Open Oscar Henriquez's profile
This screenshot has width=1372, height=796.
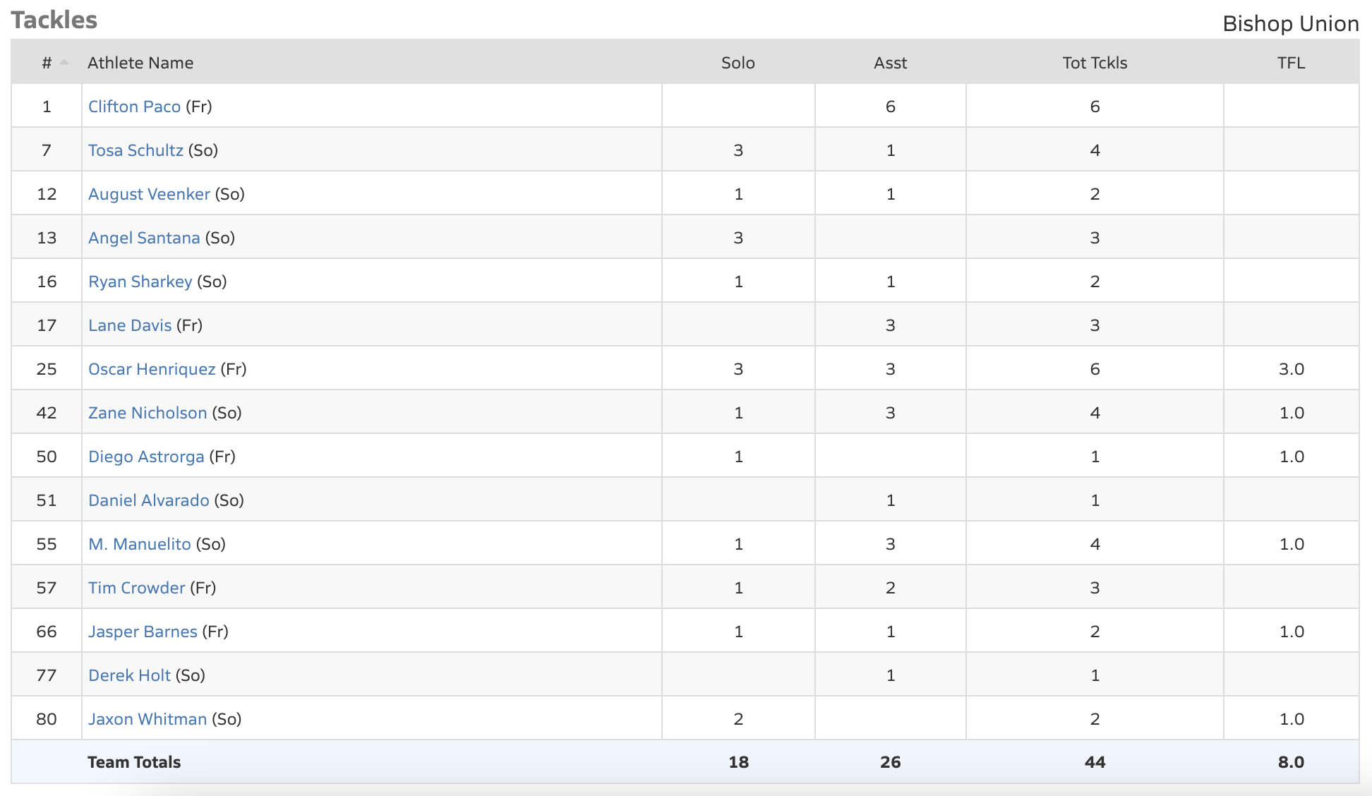pos(152,369)
